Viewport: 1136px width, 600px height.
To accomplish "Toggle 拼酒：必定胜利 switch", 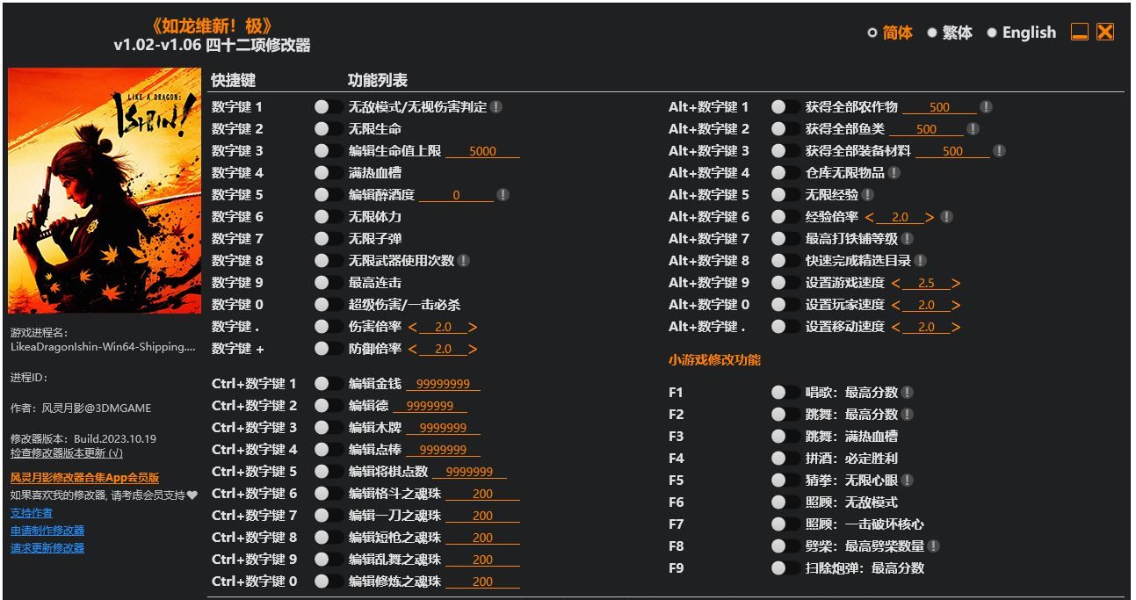I will click(785, 459).
